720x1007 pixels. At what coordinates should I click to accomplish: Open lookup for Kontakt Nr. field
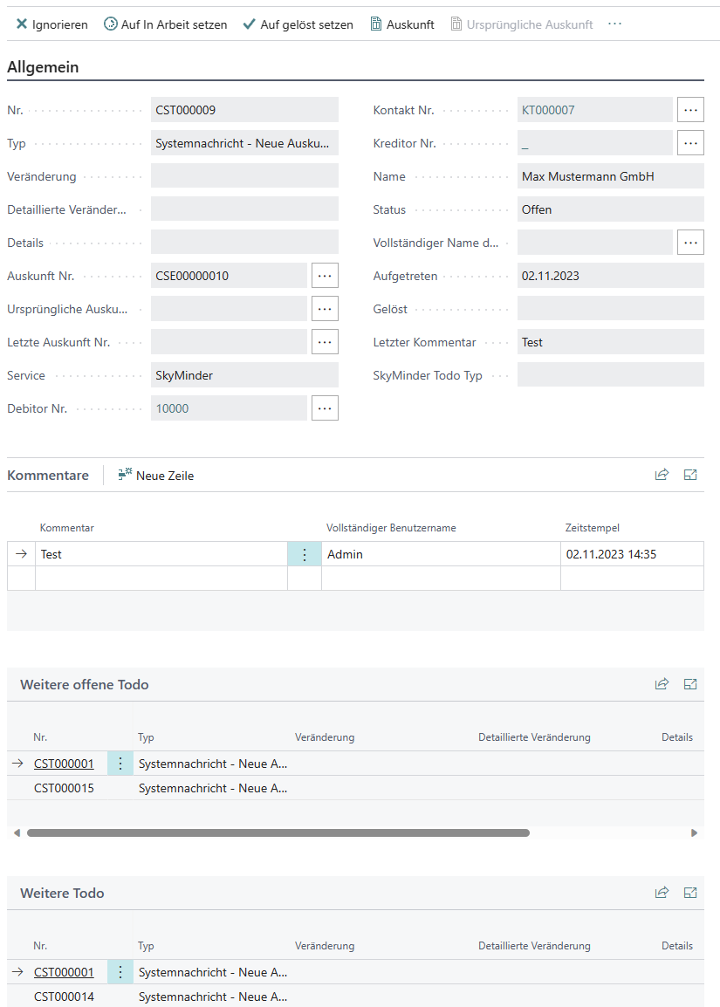click(x=690, y=110)
